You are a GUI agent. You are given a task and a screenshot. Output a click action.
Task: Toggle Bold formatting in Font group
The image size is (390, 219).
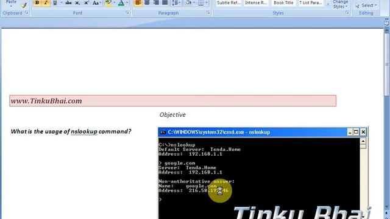[x=37, y=3]
